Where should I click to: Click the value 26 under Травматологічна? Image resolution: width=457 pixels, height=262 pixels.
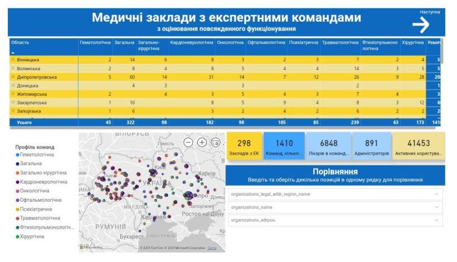tap(356, 77)
